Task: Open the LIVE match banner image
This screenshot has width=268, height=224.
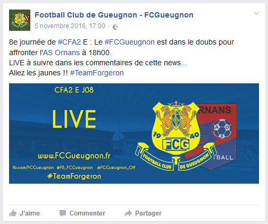Action: tap(134, 133)
